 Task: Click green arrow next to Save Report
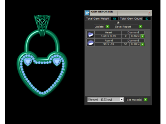pyautogui.click(x=140, y=27)
